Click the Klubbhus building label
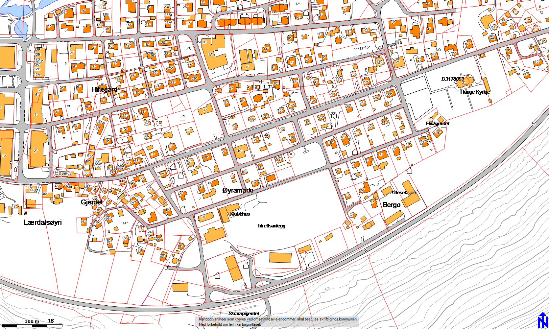The width and height of the screenshot is (549, 329). click(x=240, y=214)
